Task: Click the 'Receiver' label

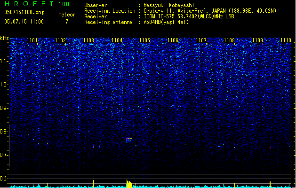Action: pyautogui.click(x=96, y=16)
